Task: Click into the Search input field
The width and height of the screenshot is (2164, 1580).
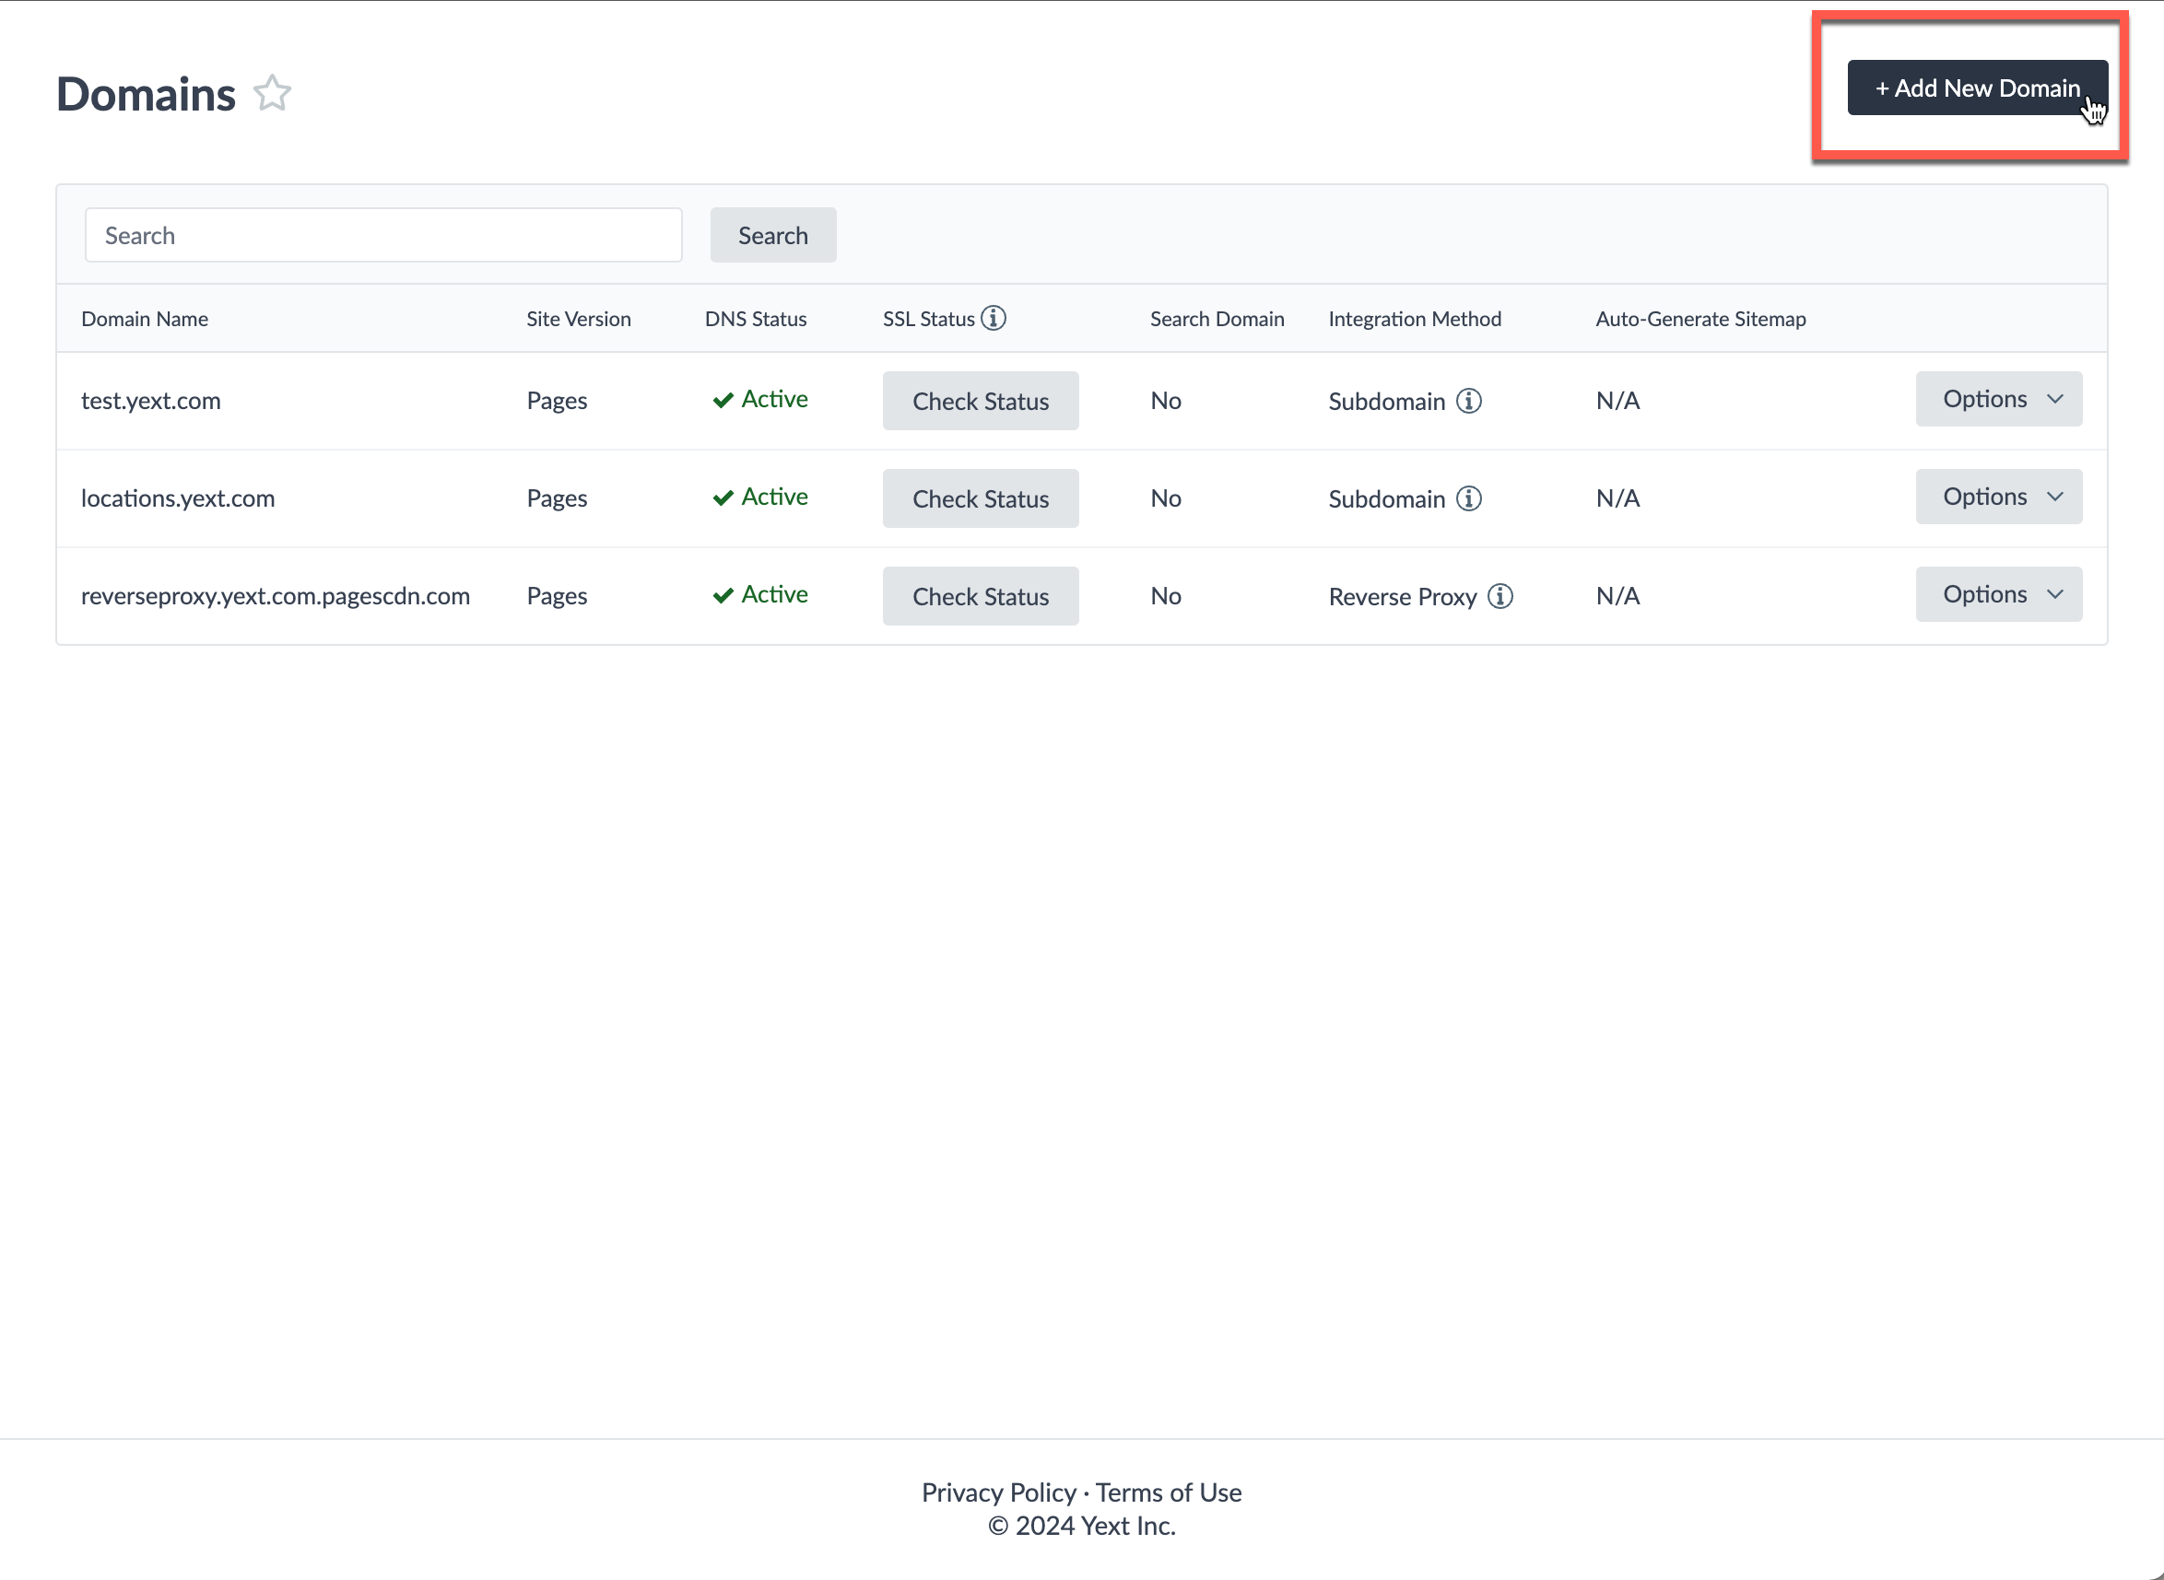Action: [x=382, y=234]
